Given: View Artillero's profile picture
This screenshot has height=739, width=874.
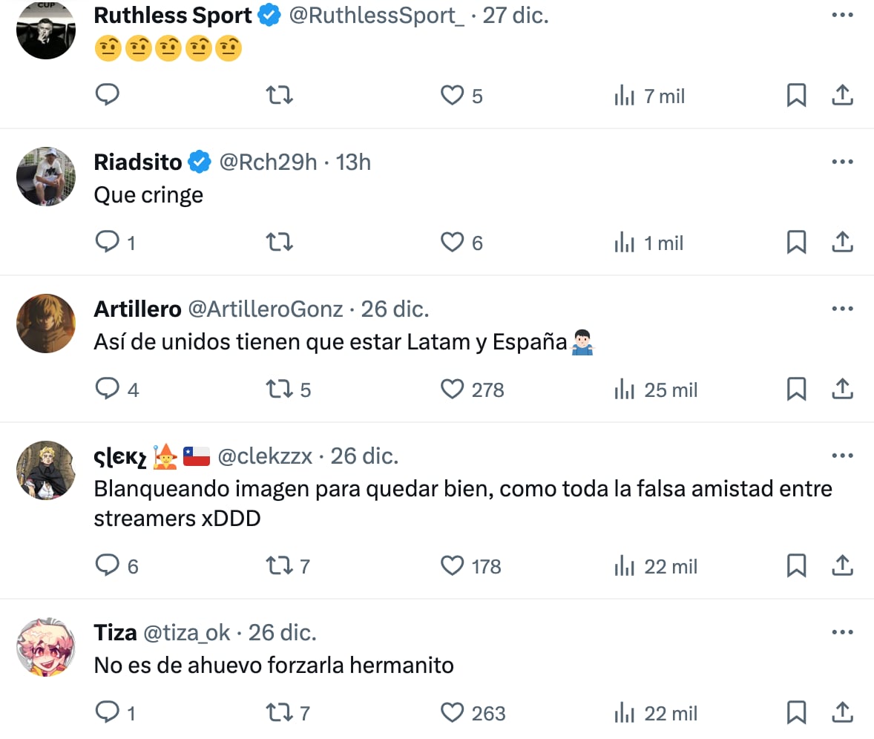Looking at the screenshot, I should pos(46,323).
